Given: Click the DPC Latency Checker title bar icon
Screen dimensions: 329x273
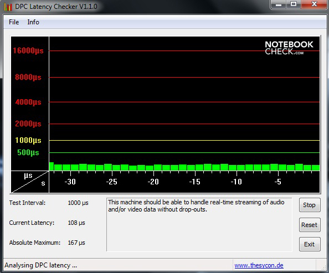Looking at the screenshot, I should click(8, 7).
